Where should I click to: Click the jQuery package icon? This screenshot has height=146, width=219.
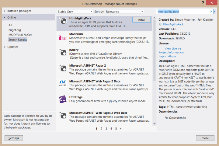click(x=63, y=53)
